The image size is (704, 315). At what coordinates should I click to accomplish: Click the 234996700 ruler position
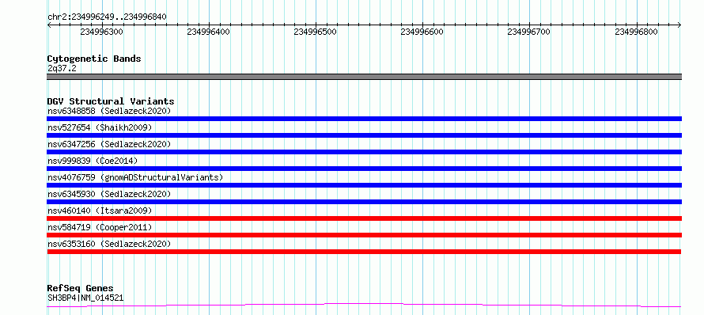tap(529, 32)
